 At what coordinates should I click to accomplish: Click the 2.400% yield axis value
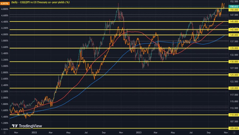click(5, 85)
